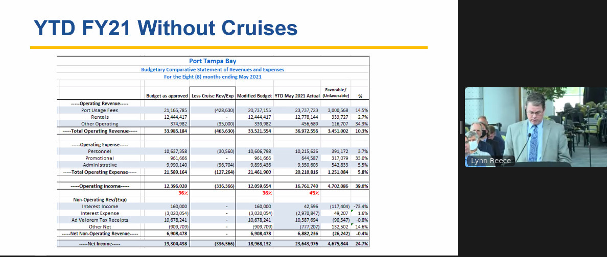Image resolution: width=607 pixels, height=257 pixels.
Task: Click the Interest Expense row label
Action: click(x=100, y=213)
